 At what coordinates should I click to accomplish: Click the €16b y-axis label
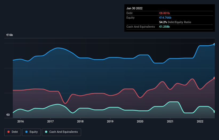(x=10, y=35)
